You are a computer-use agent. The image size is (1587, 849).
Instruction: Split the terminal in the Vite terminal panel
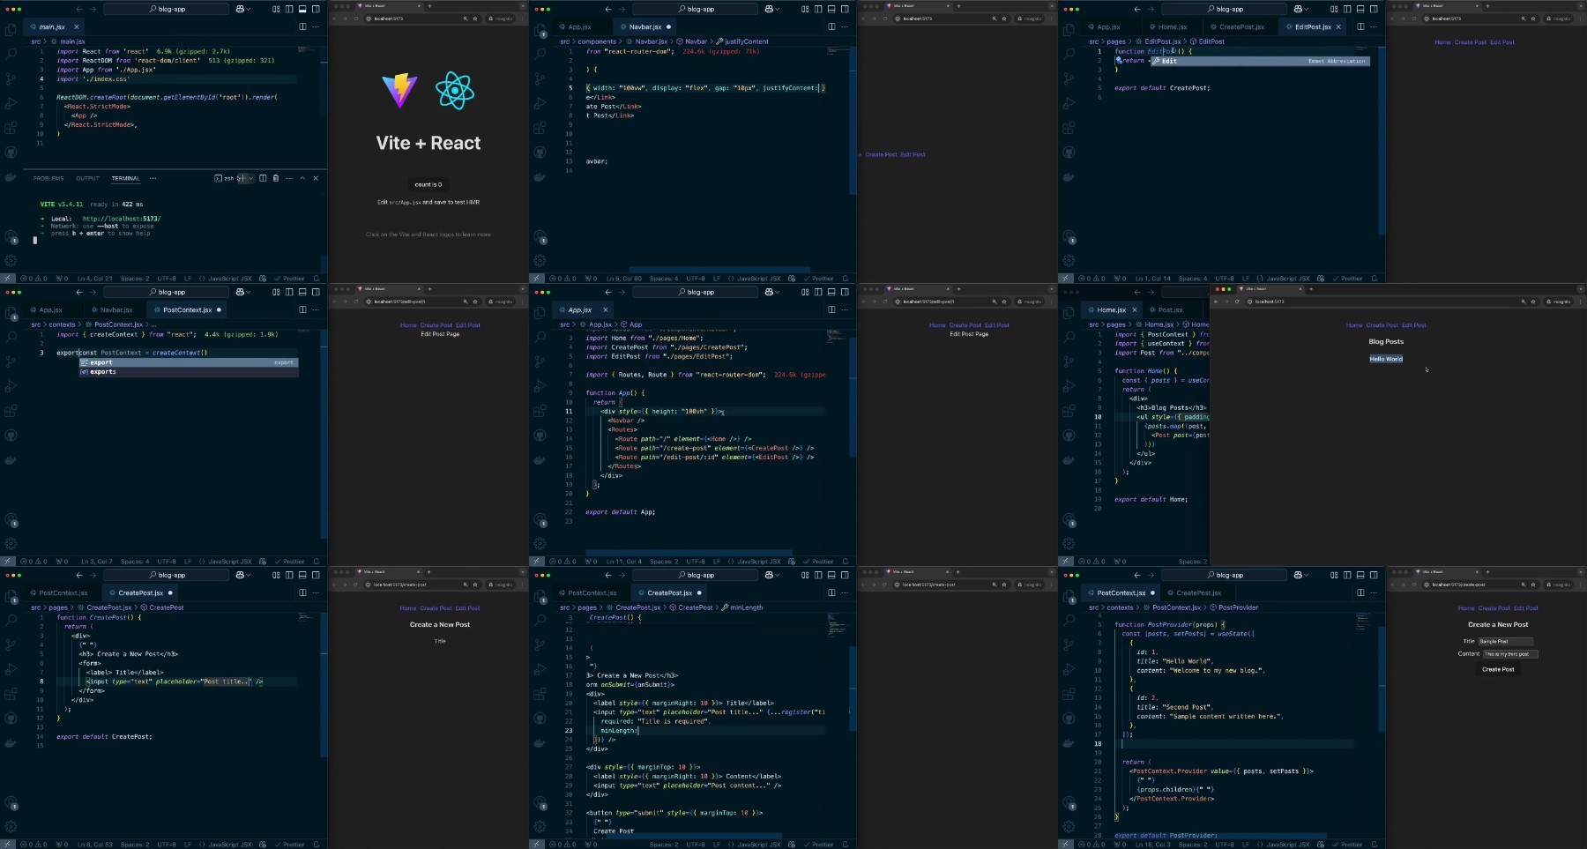click(x=263, y=178)
